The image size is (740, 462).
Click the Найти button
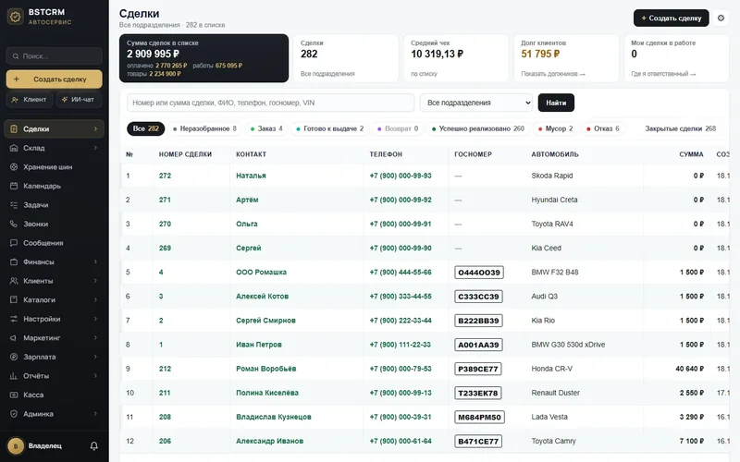click(x=556, y=103)
